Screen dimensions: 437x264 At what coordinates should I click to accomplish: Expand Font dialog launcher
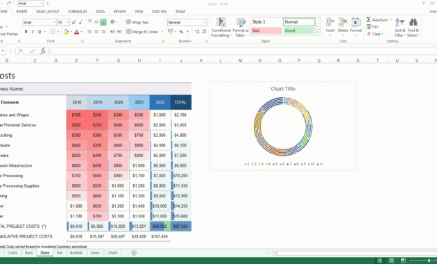83,41
